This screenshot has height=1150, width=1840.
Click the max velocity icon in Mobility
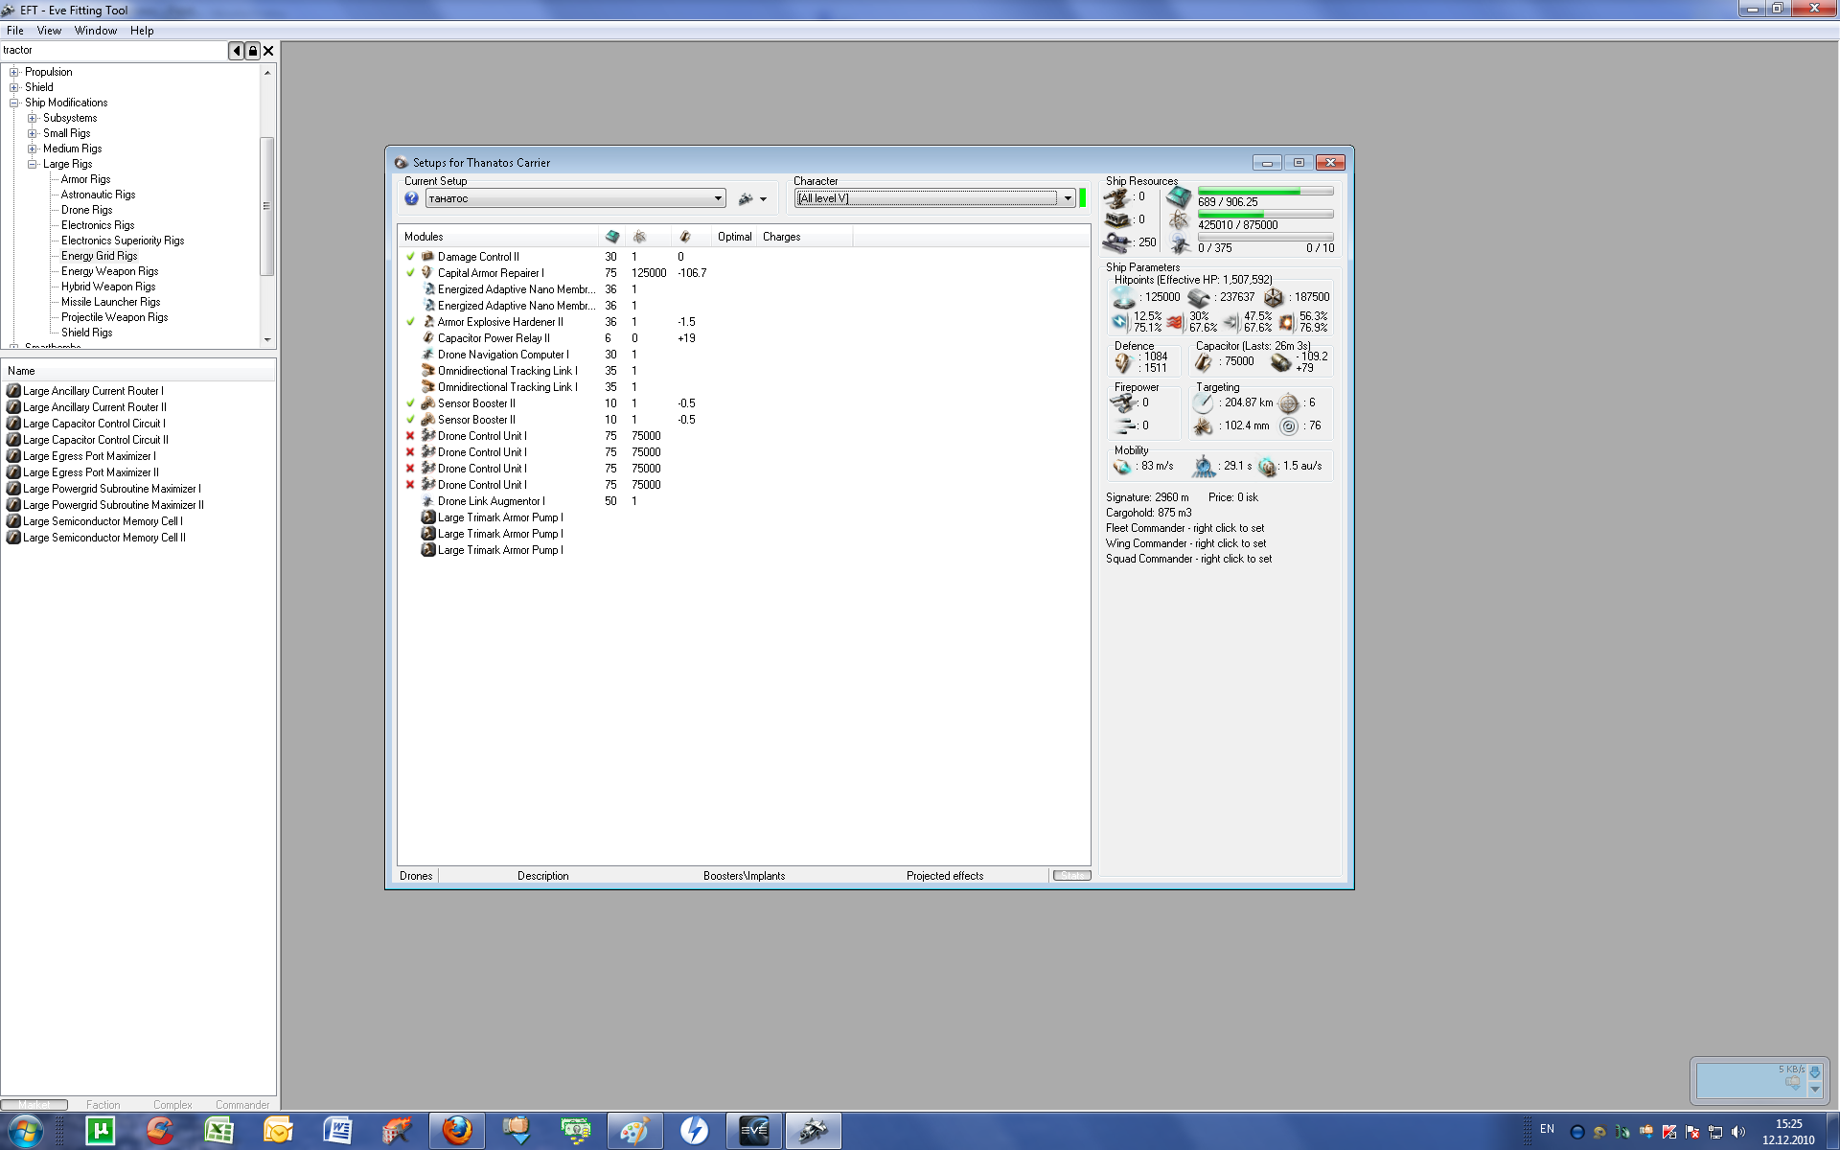click(1122, 467)
